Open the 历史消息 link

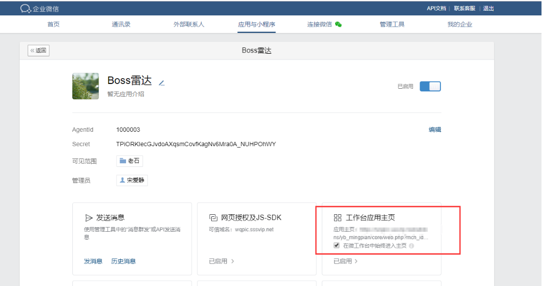(123, 261)
